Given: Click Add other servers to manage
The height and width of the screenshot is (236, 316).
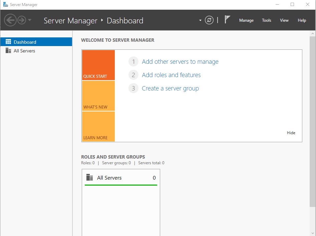Looking at the screenshot, I should (x=180, y=62).
